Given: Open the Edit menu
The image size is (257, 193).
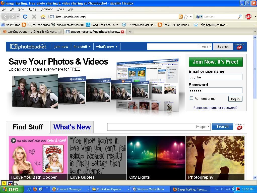Looking at the screenshot, I should (12, 9).
